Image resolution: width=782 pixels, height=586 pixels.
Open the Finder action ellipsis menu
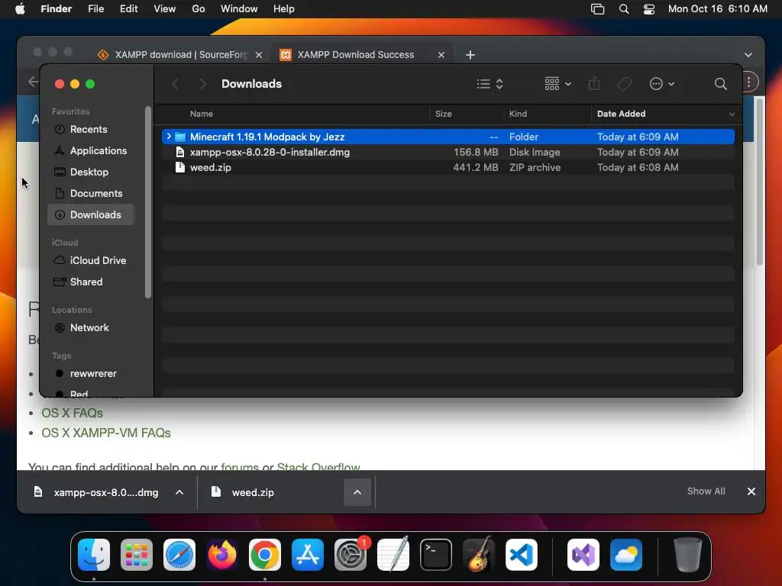tap(662, 84)
